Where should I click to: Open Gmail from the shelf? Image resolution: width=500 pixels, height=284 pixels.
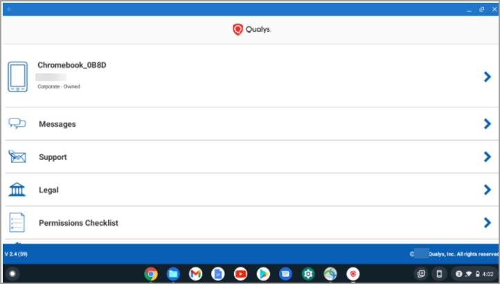pyautogui.click(x=195, y=274)
